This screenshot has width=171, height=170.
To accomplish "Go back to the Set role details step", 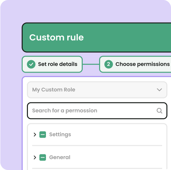I will click(52, 64).
